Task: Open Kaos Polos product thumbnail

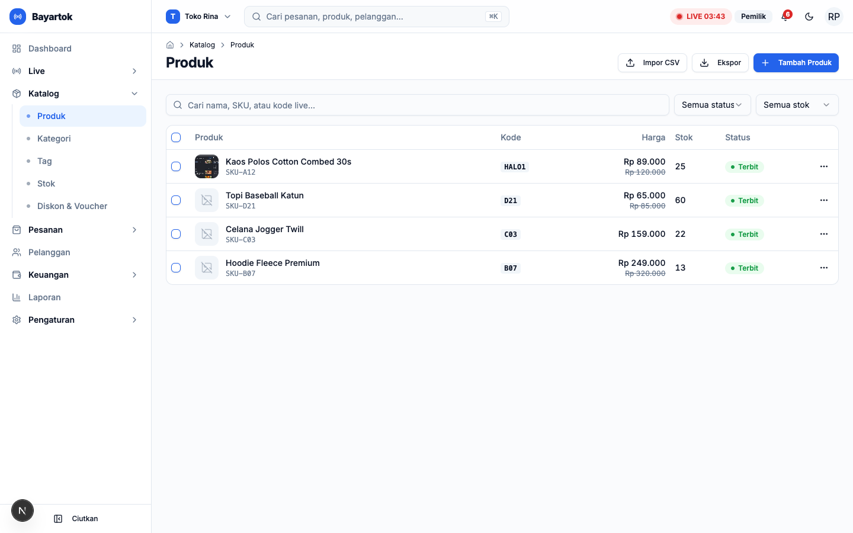Action: [x=207, y=166]
